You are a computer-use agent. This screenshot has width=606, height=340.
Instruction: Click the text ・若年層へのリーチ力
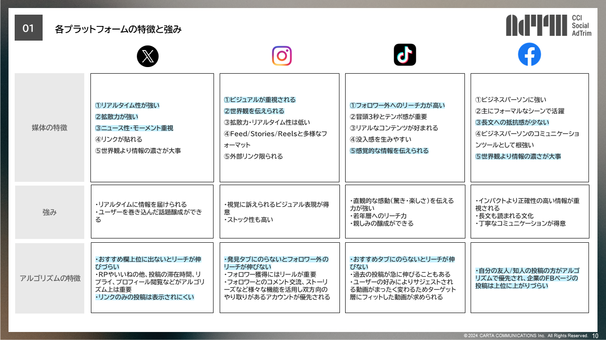(378, 216)
